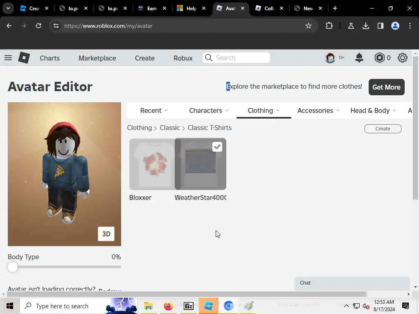Click the Roblox logo home icon
The image size is (419, 314).
24,58
